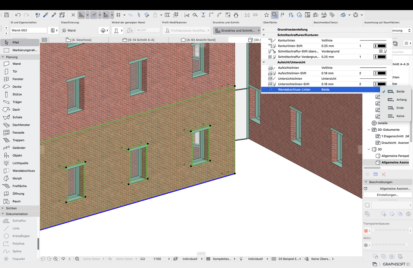The image size is (413, 268).
Task: Select the Untersichtslinien row
Action: (x=327, y=79)
